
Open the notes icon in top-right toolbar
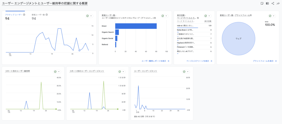point(262,3)
